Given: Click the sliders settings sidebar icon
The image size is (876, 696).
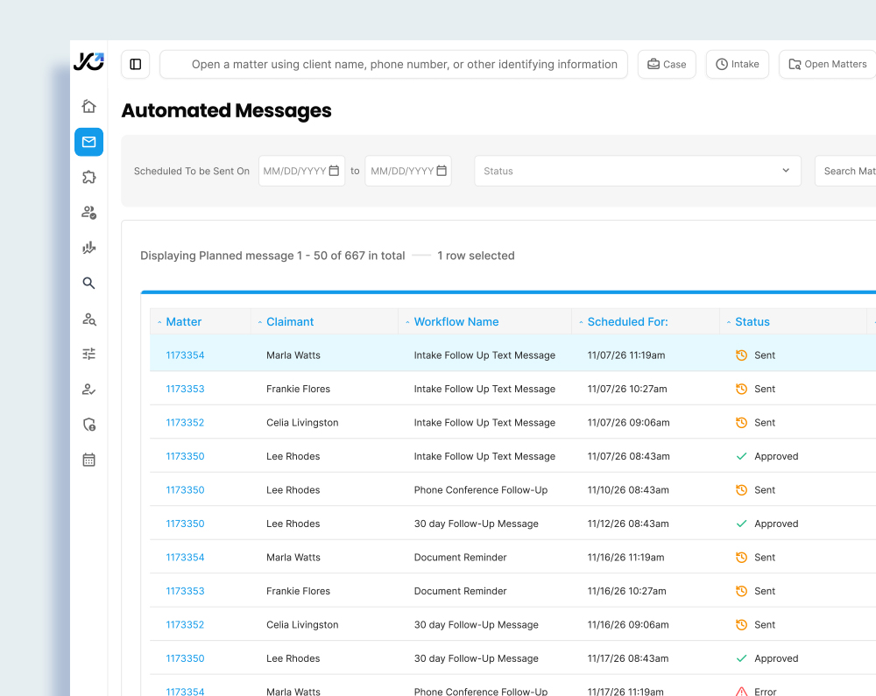Looking at the screenshot, I should [x=88, y=354].
